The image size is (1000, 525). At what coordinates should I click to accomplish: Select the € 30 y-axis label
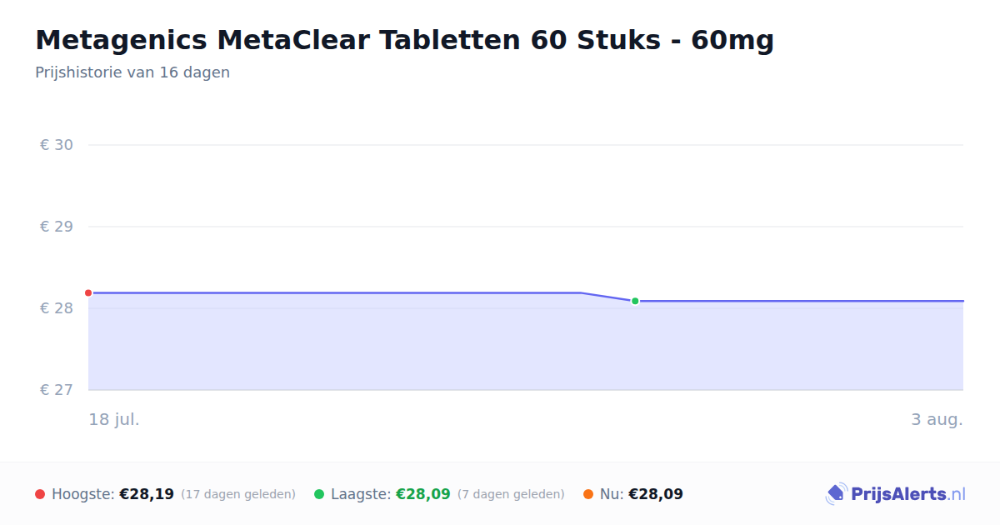(x=57, y=145)
